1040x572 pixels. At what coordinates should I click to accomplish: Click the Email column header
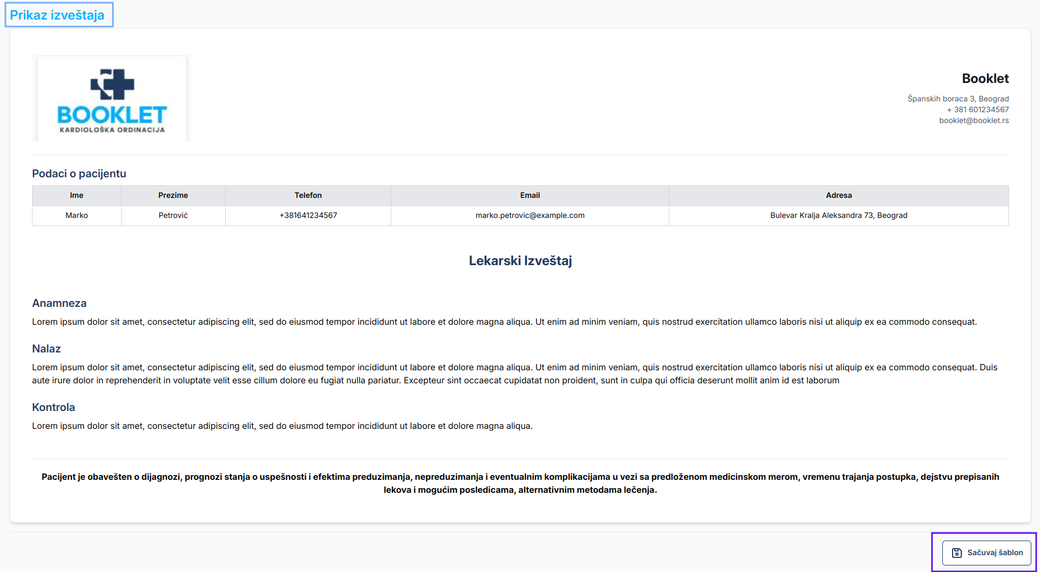[530, 195]
